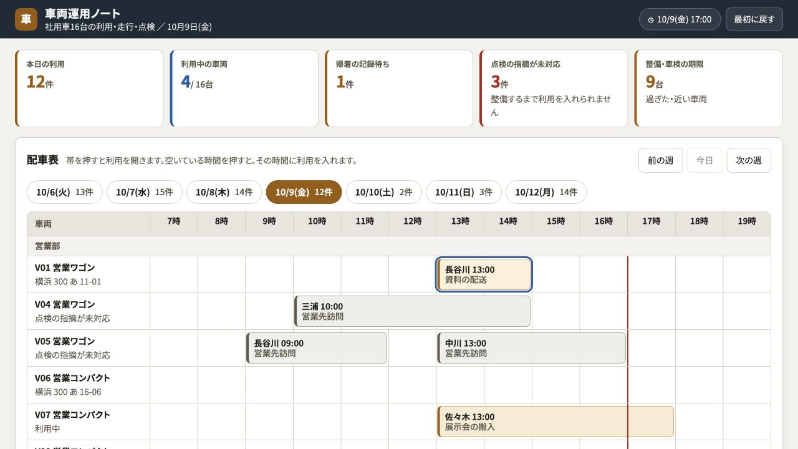Screen dimensions: 798x449
Task: Go to 前の週
Action: pos(660,160)
